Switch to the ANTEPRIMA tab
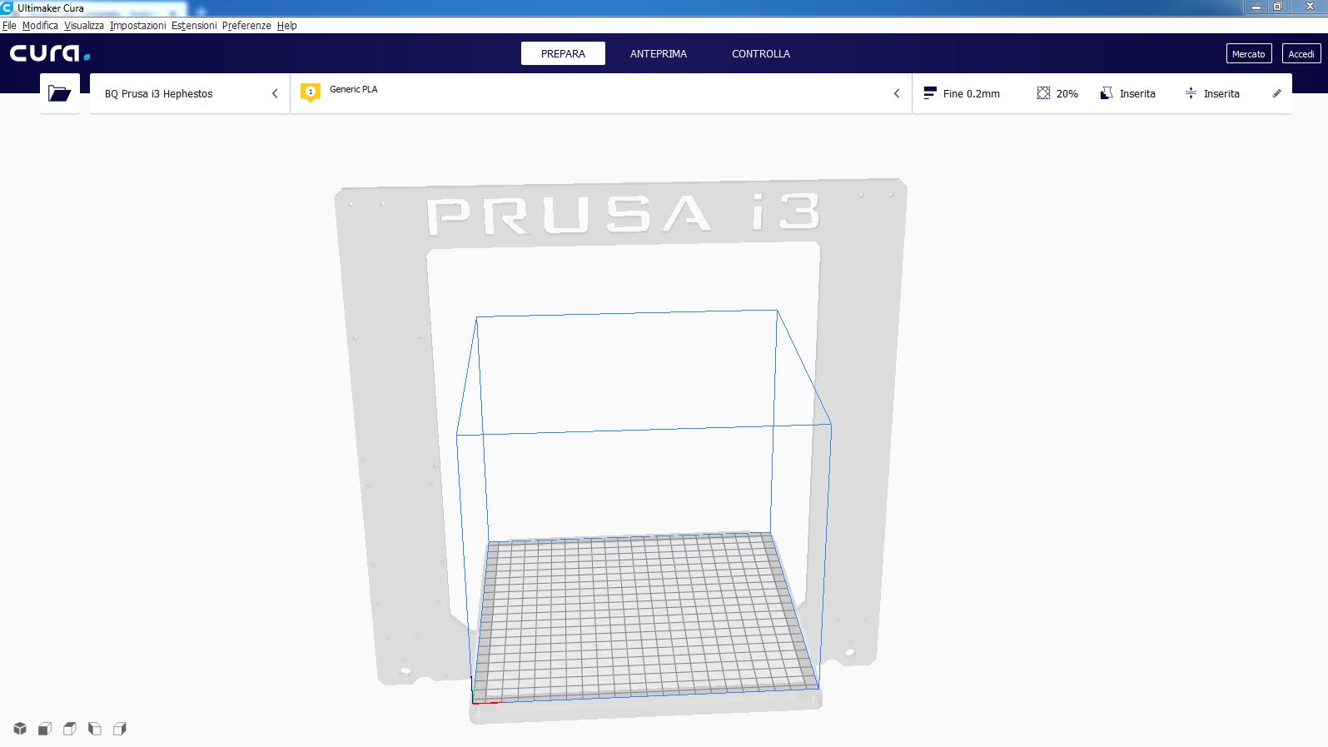The height and width of the screenshot is (747, 1328). point(659,53)
